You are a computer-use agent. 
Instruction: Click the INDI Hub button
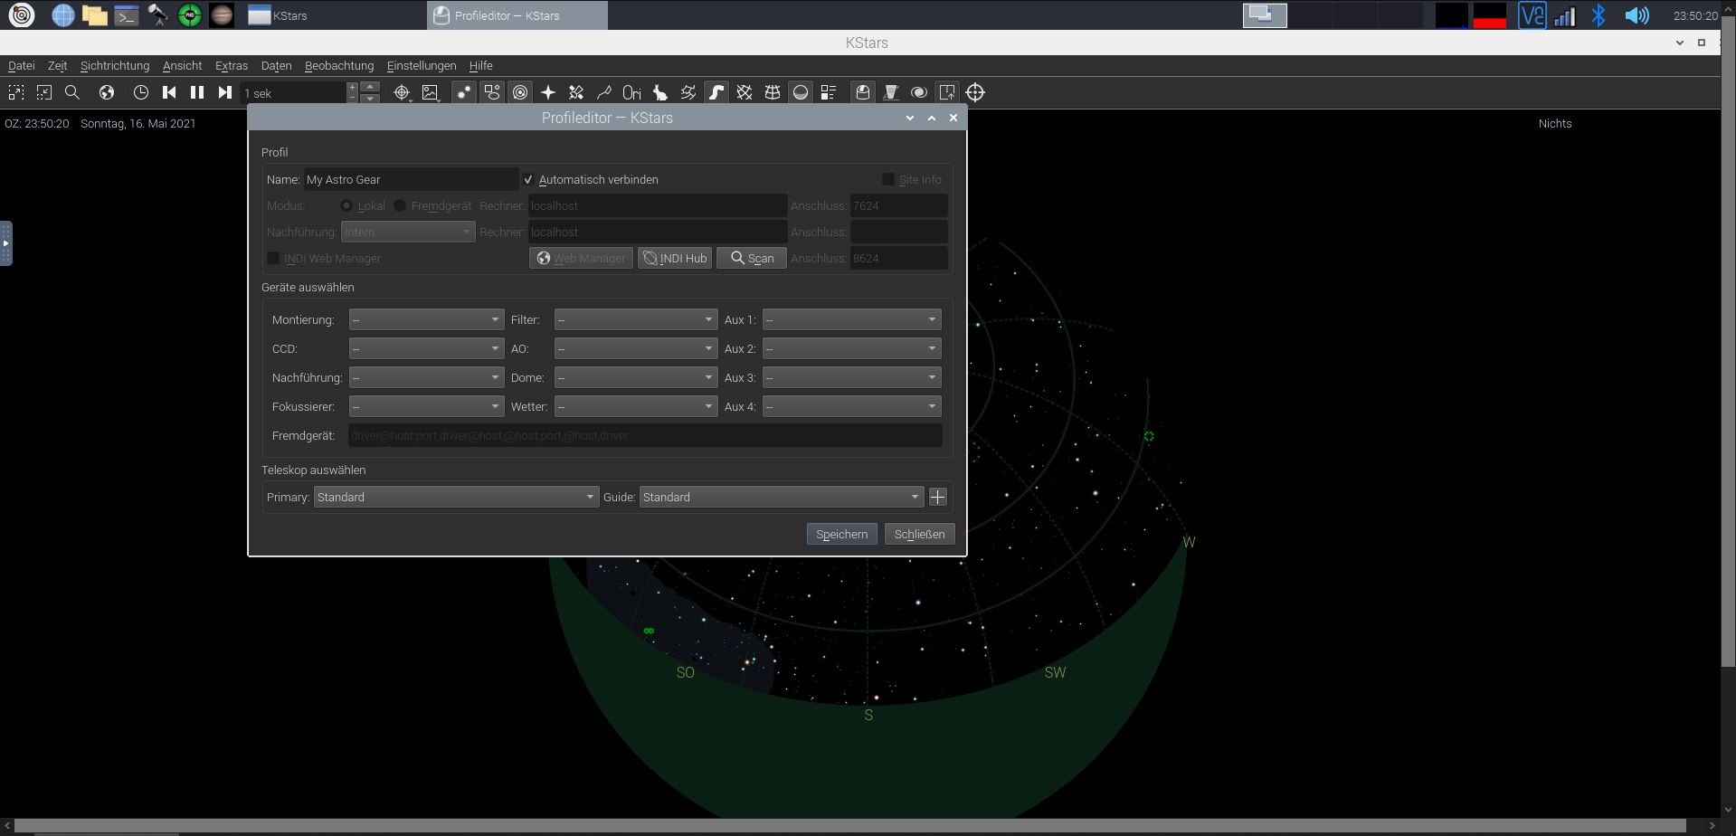pos(675,258)
